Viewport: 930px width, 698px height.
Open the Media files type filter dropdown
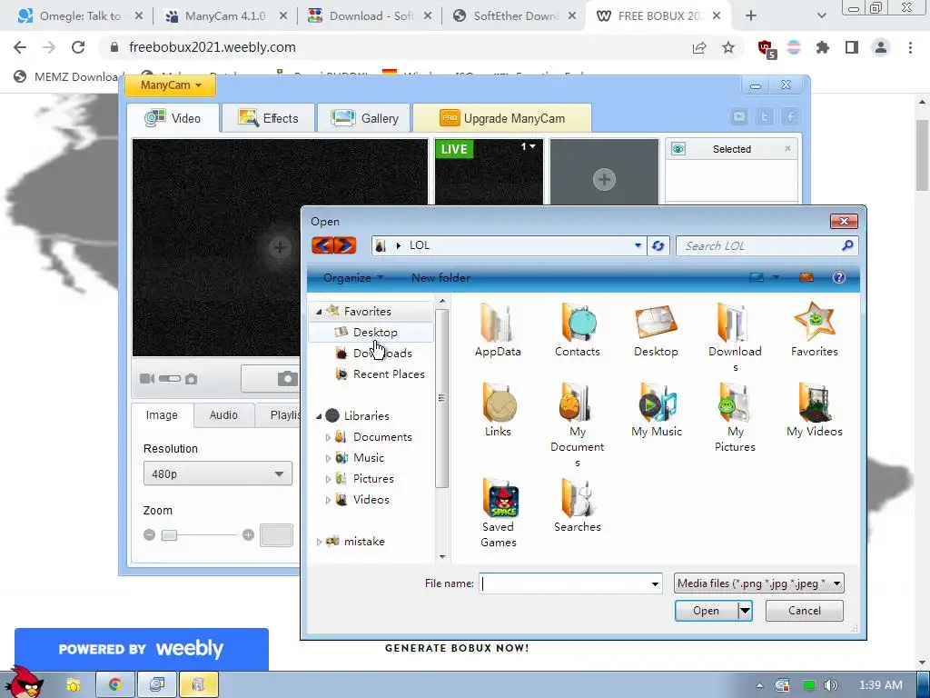758,583
